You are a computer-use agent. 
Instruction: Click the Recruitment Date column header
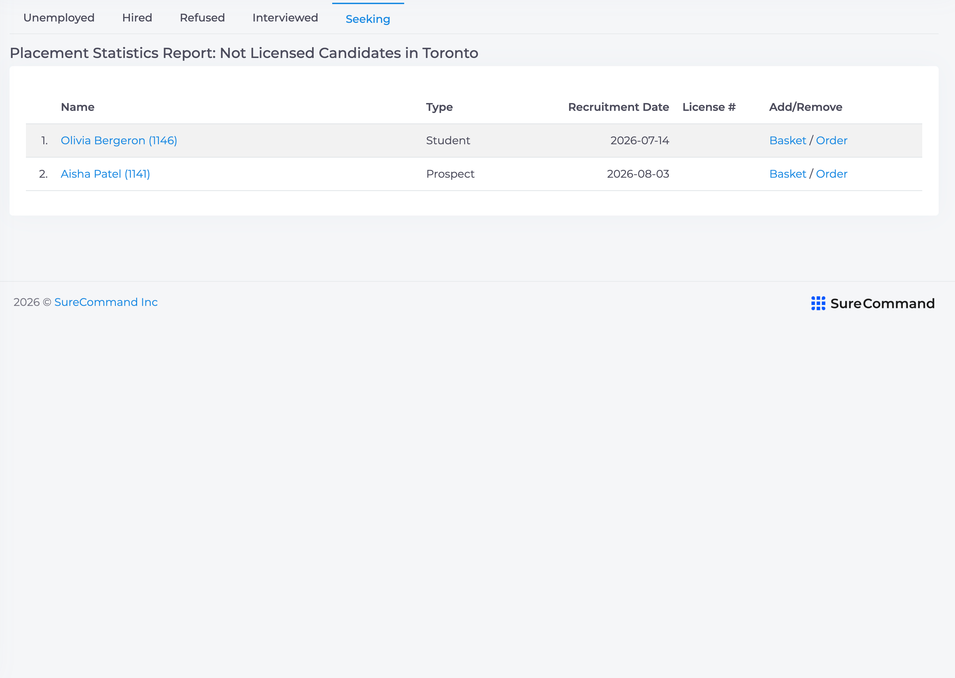(619, 107)
